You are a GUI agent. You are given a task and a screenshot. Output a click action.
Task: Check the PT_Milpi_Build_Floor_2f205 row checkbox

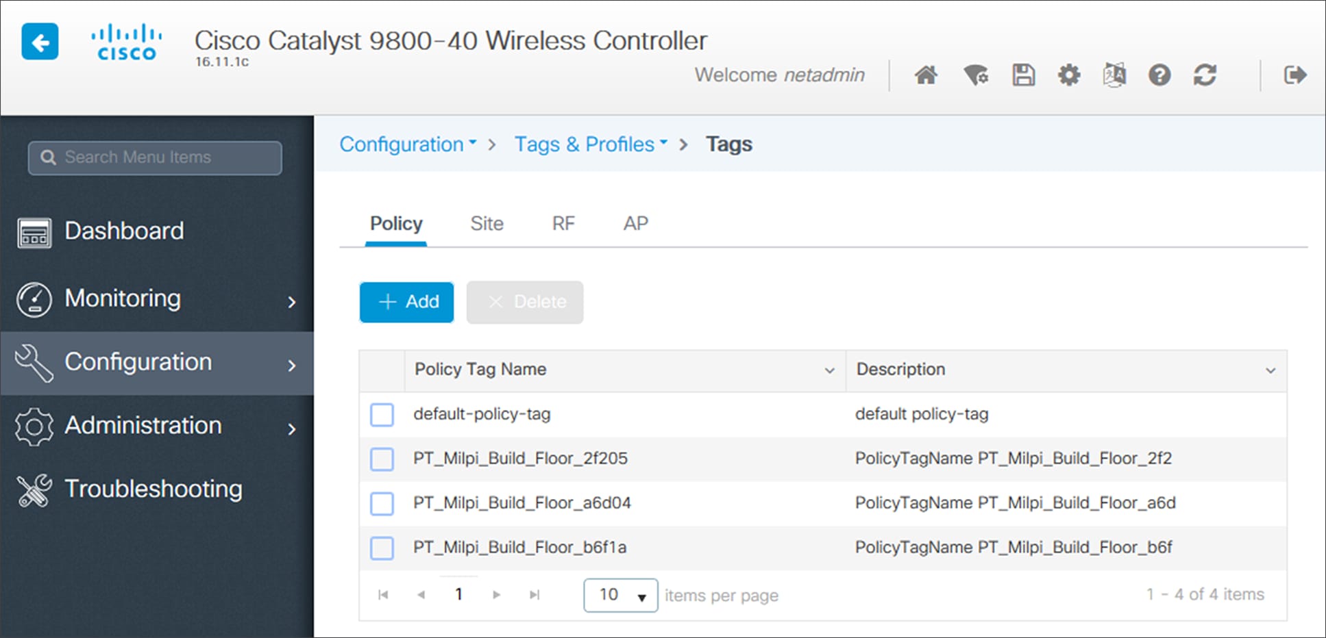pos(382,459)
